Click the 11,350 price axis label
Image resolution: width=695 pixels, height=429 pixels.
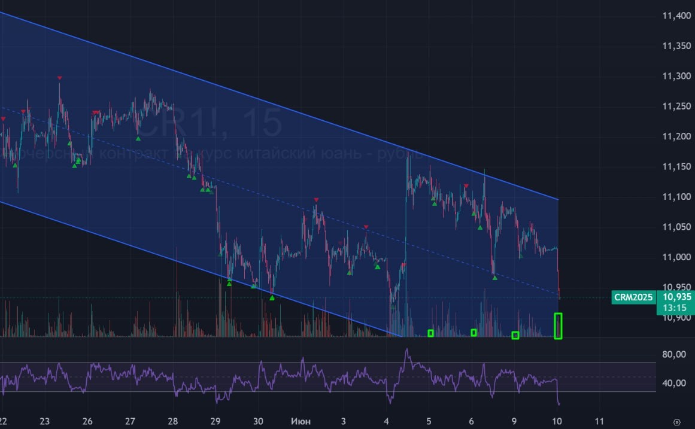[x=676, y=46]
